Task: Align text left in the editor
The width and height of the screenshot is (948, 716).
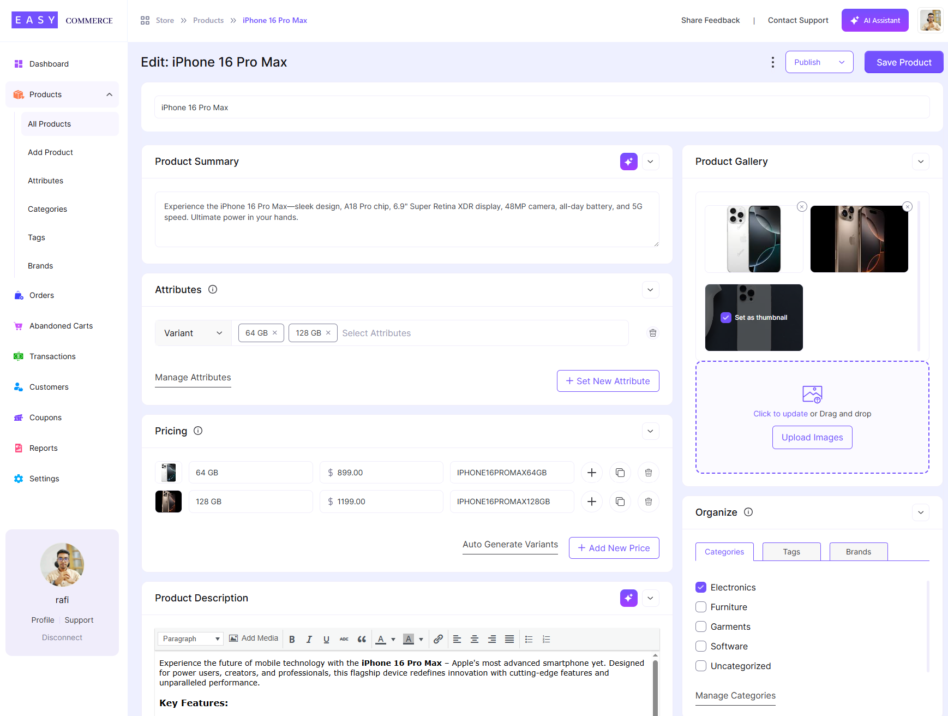Action: pos(457,639)
